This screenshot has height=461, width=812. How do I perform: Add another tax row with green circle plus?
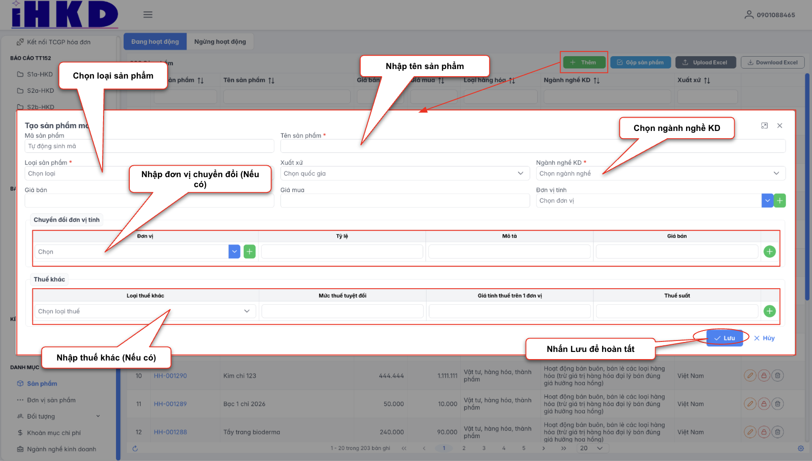pyautogui.click(x=769, y=311)
